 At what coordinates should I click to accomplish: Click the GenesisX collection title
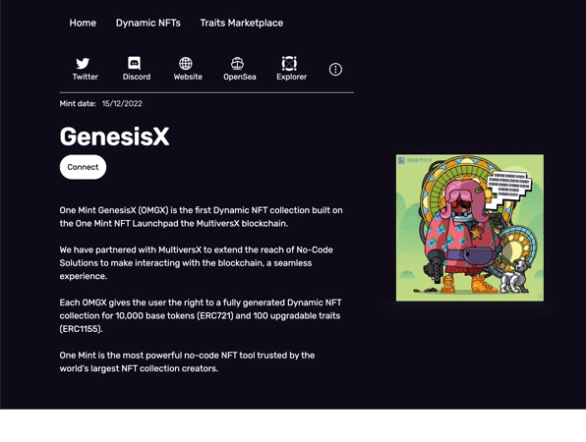(114, 137)
